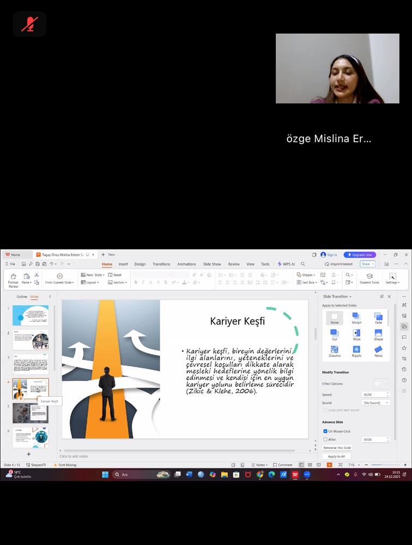412x545 pixels.
Task: Expand the Shapes dropdown
Action: click(x=306, y=275)
